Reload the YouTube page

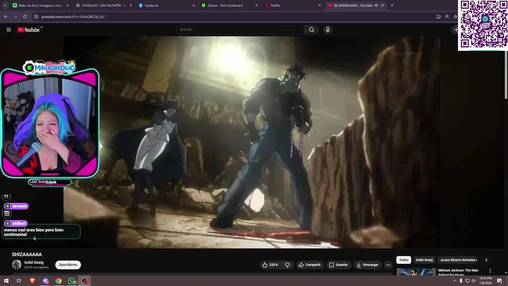coord(25,17)
